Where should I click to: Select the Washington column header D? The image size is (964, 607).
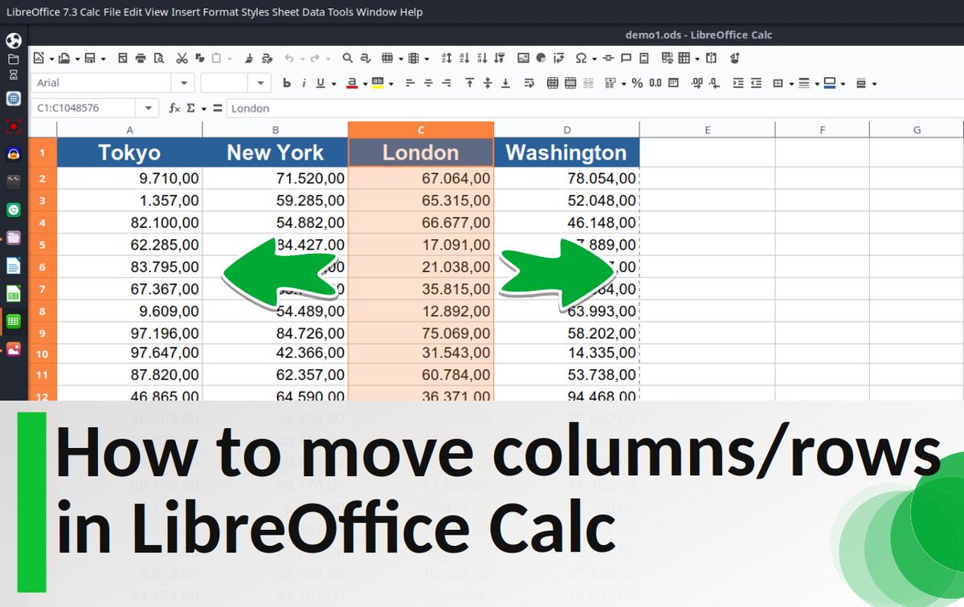[x=566, y=128]
